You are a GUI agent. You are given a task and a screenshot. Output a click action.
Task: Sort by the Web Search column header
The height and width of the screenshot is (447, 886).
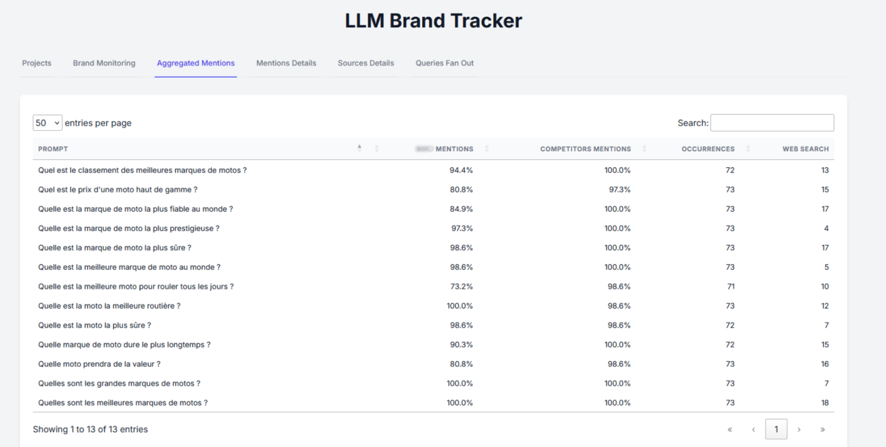805,149
